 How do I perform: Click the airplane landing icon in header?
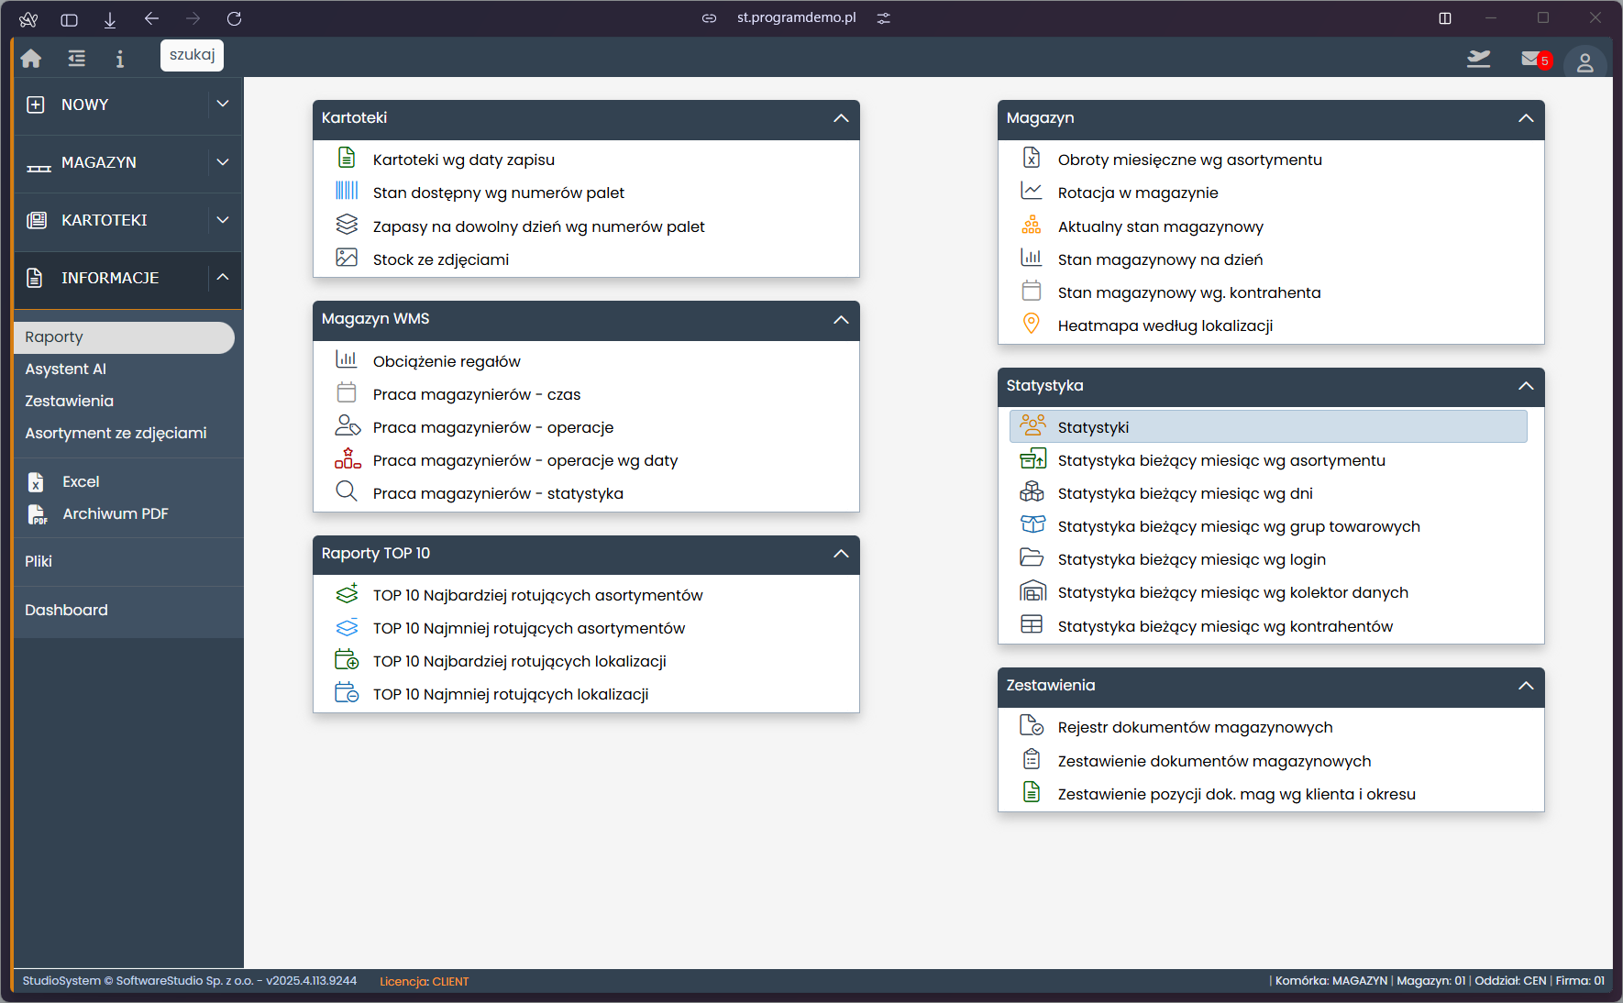(x=1478, y=60)
